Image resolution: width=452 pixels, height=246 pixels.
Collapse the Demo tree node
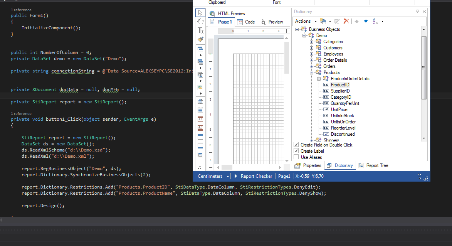304,35
